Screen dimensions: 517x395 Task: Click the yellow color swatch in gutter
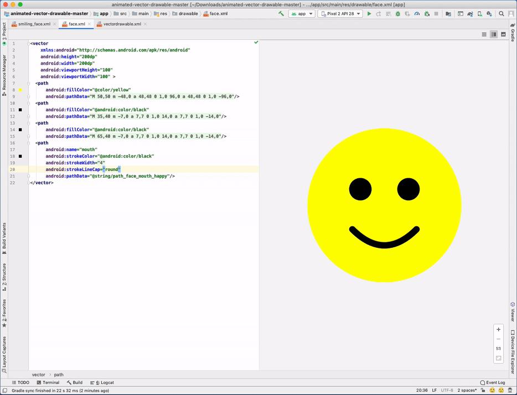(x=20, y=90)
